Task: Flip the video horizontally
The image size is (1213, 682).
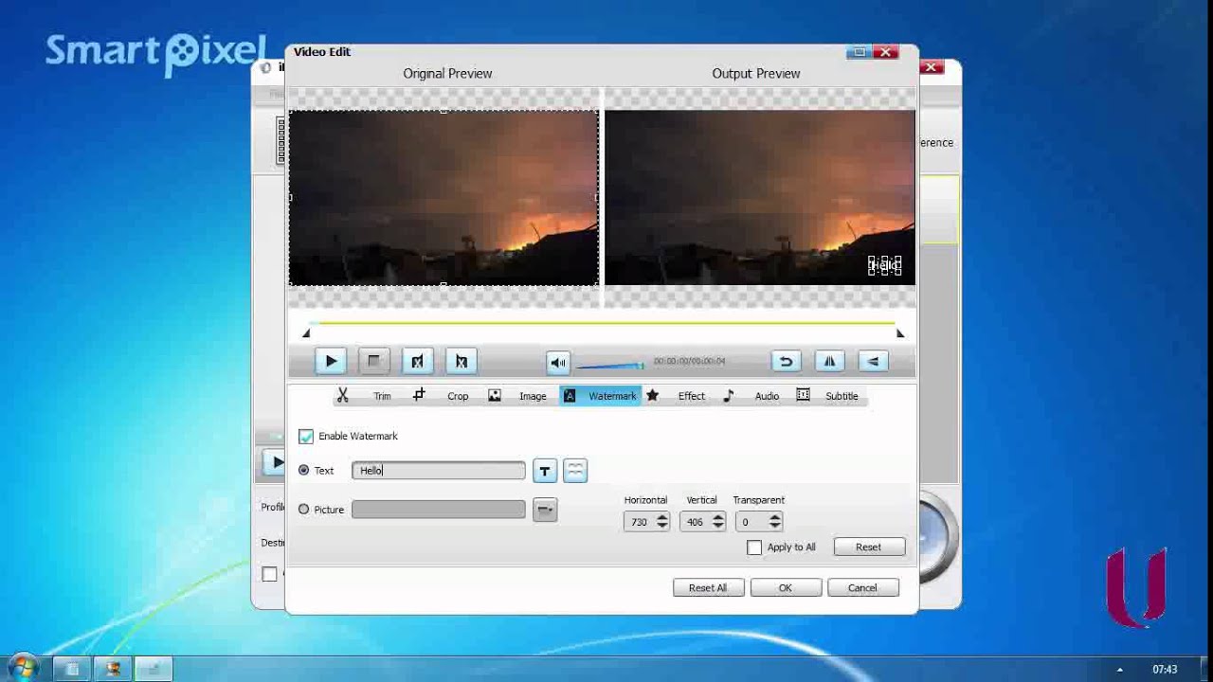Action: 829,361
